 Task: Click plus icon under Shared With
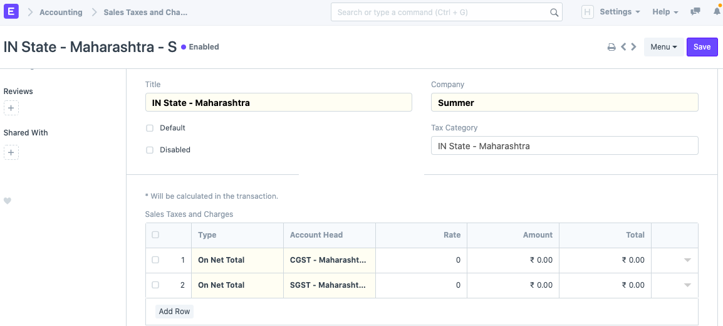(11, 152)
